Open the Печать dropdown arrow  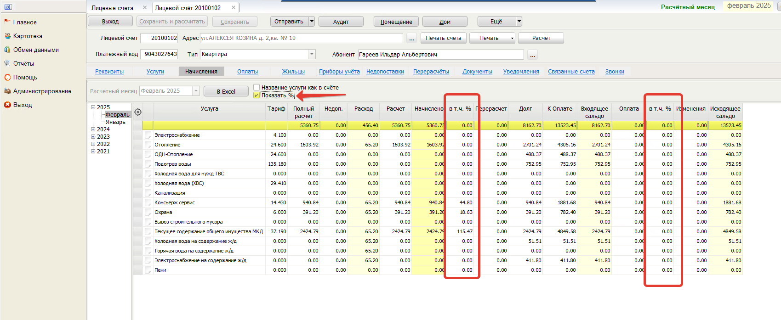[x=512, y=38]
